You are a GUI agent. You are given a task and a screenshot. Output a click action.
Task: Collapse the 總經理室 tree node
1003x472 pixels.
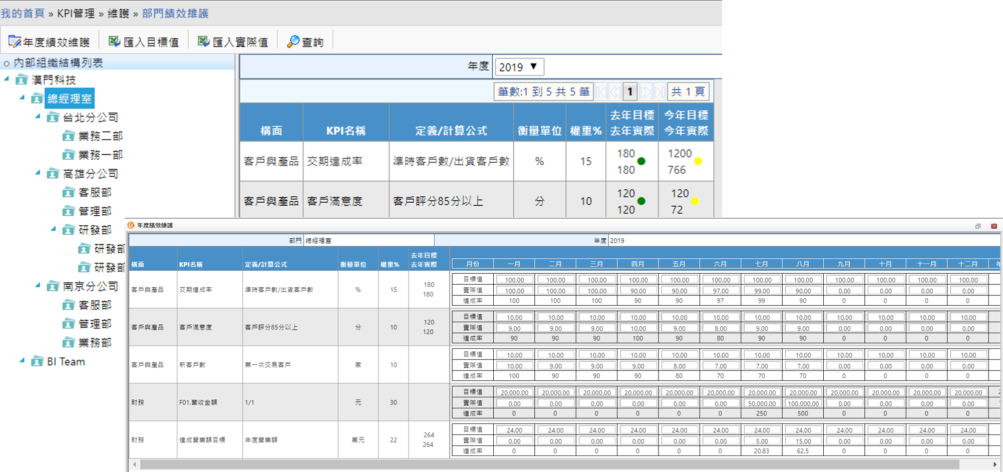pos(22,97)
